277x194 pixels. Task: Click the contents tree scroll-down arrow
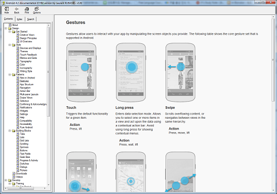[x=48, y=185]
